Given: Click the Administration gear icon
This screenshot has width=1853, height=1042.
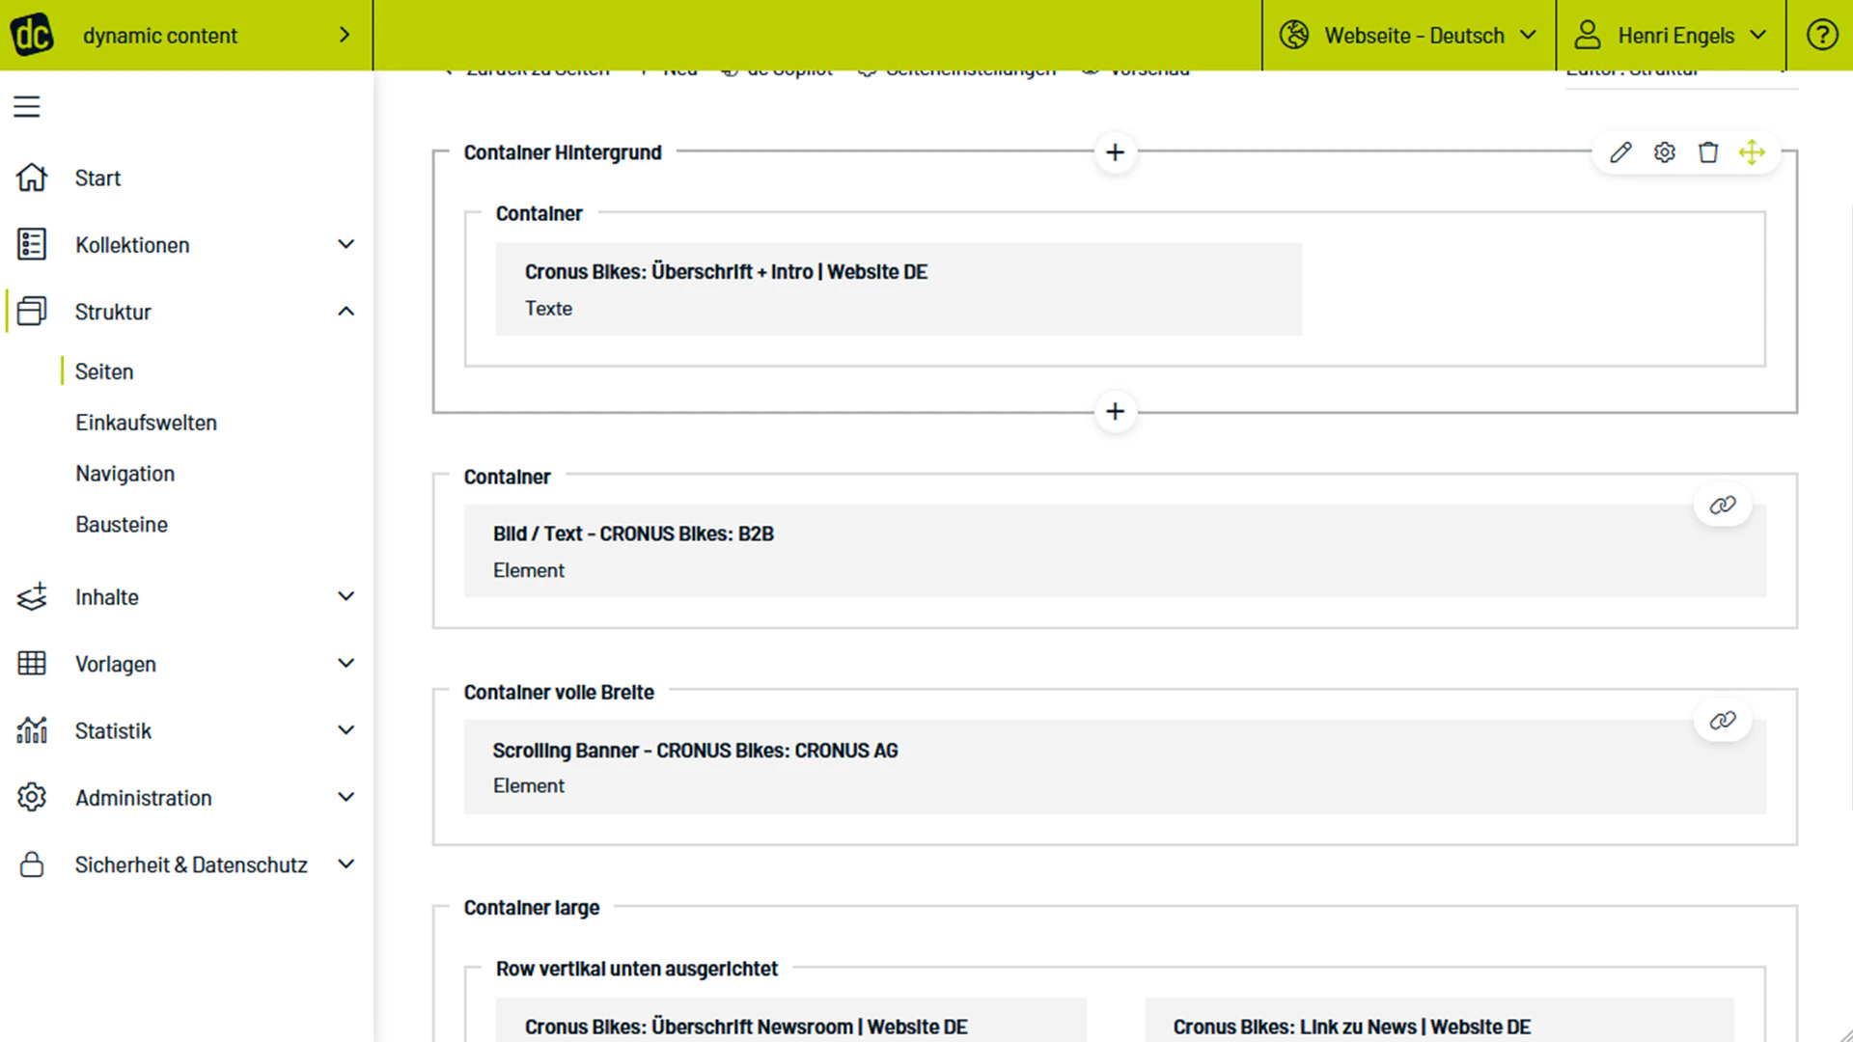Looking at the screenshot, I should (32, 797).
